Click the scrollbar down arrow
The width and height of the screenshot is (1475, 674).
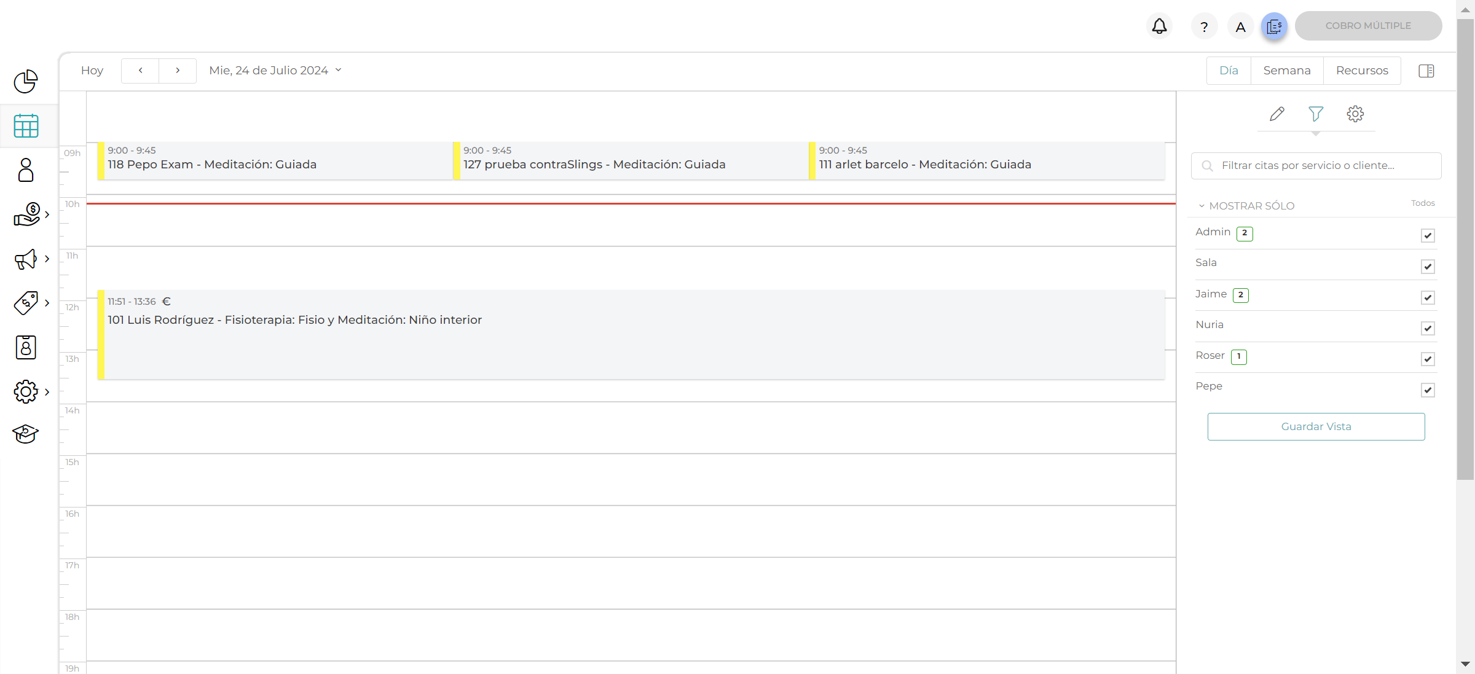coord(1465,664)
